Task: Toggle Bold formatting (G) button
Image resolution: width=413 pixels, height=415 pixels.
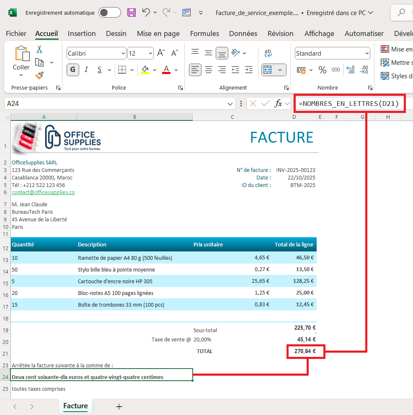Action: (x=73, y=70)
